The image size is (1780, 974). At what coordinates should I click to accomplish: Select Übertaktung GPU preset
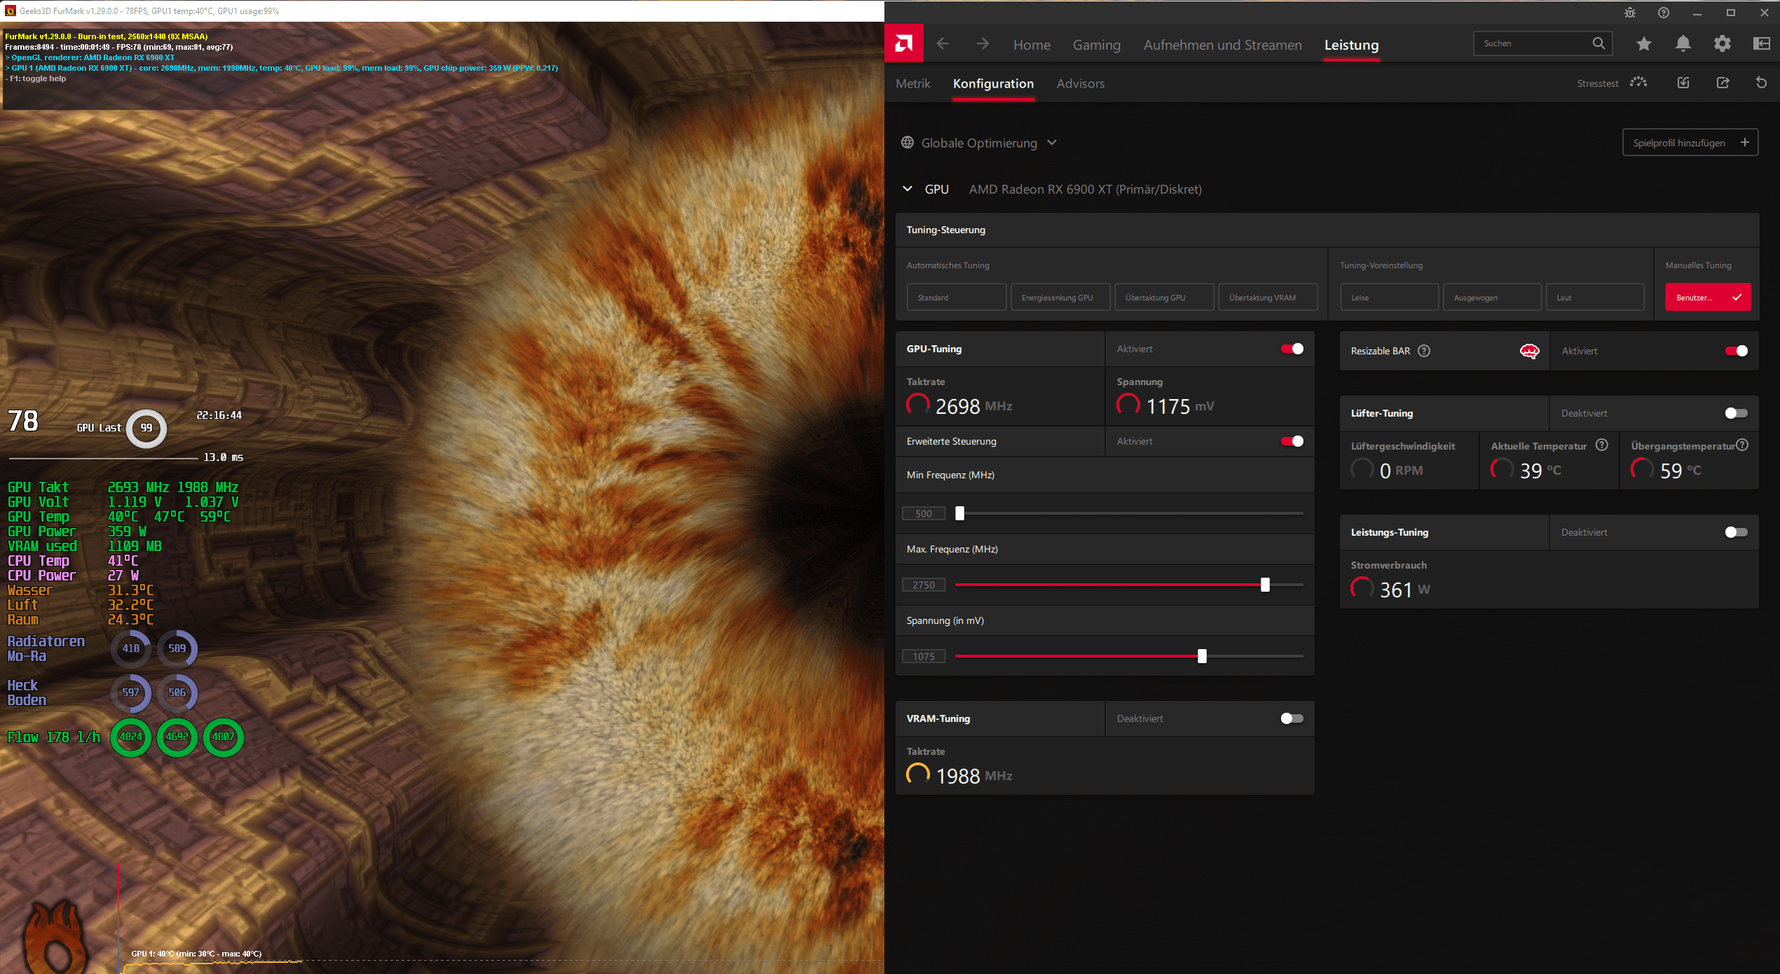pos(1164,297)
